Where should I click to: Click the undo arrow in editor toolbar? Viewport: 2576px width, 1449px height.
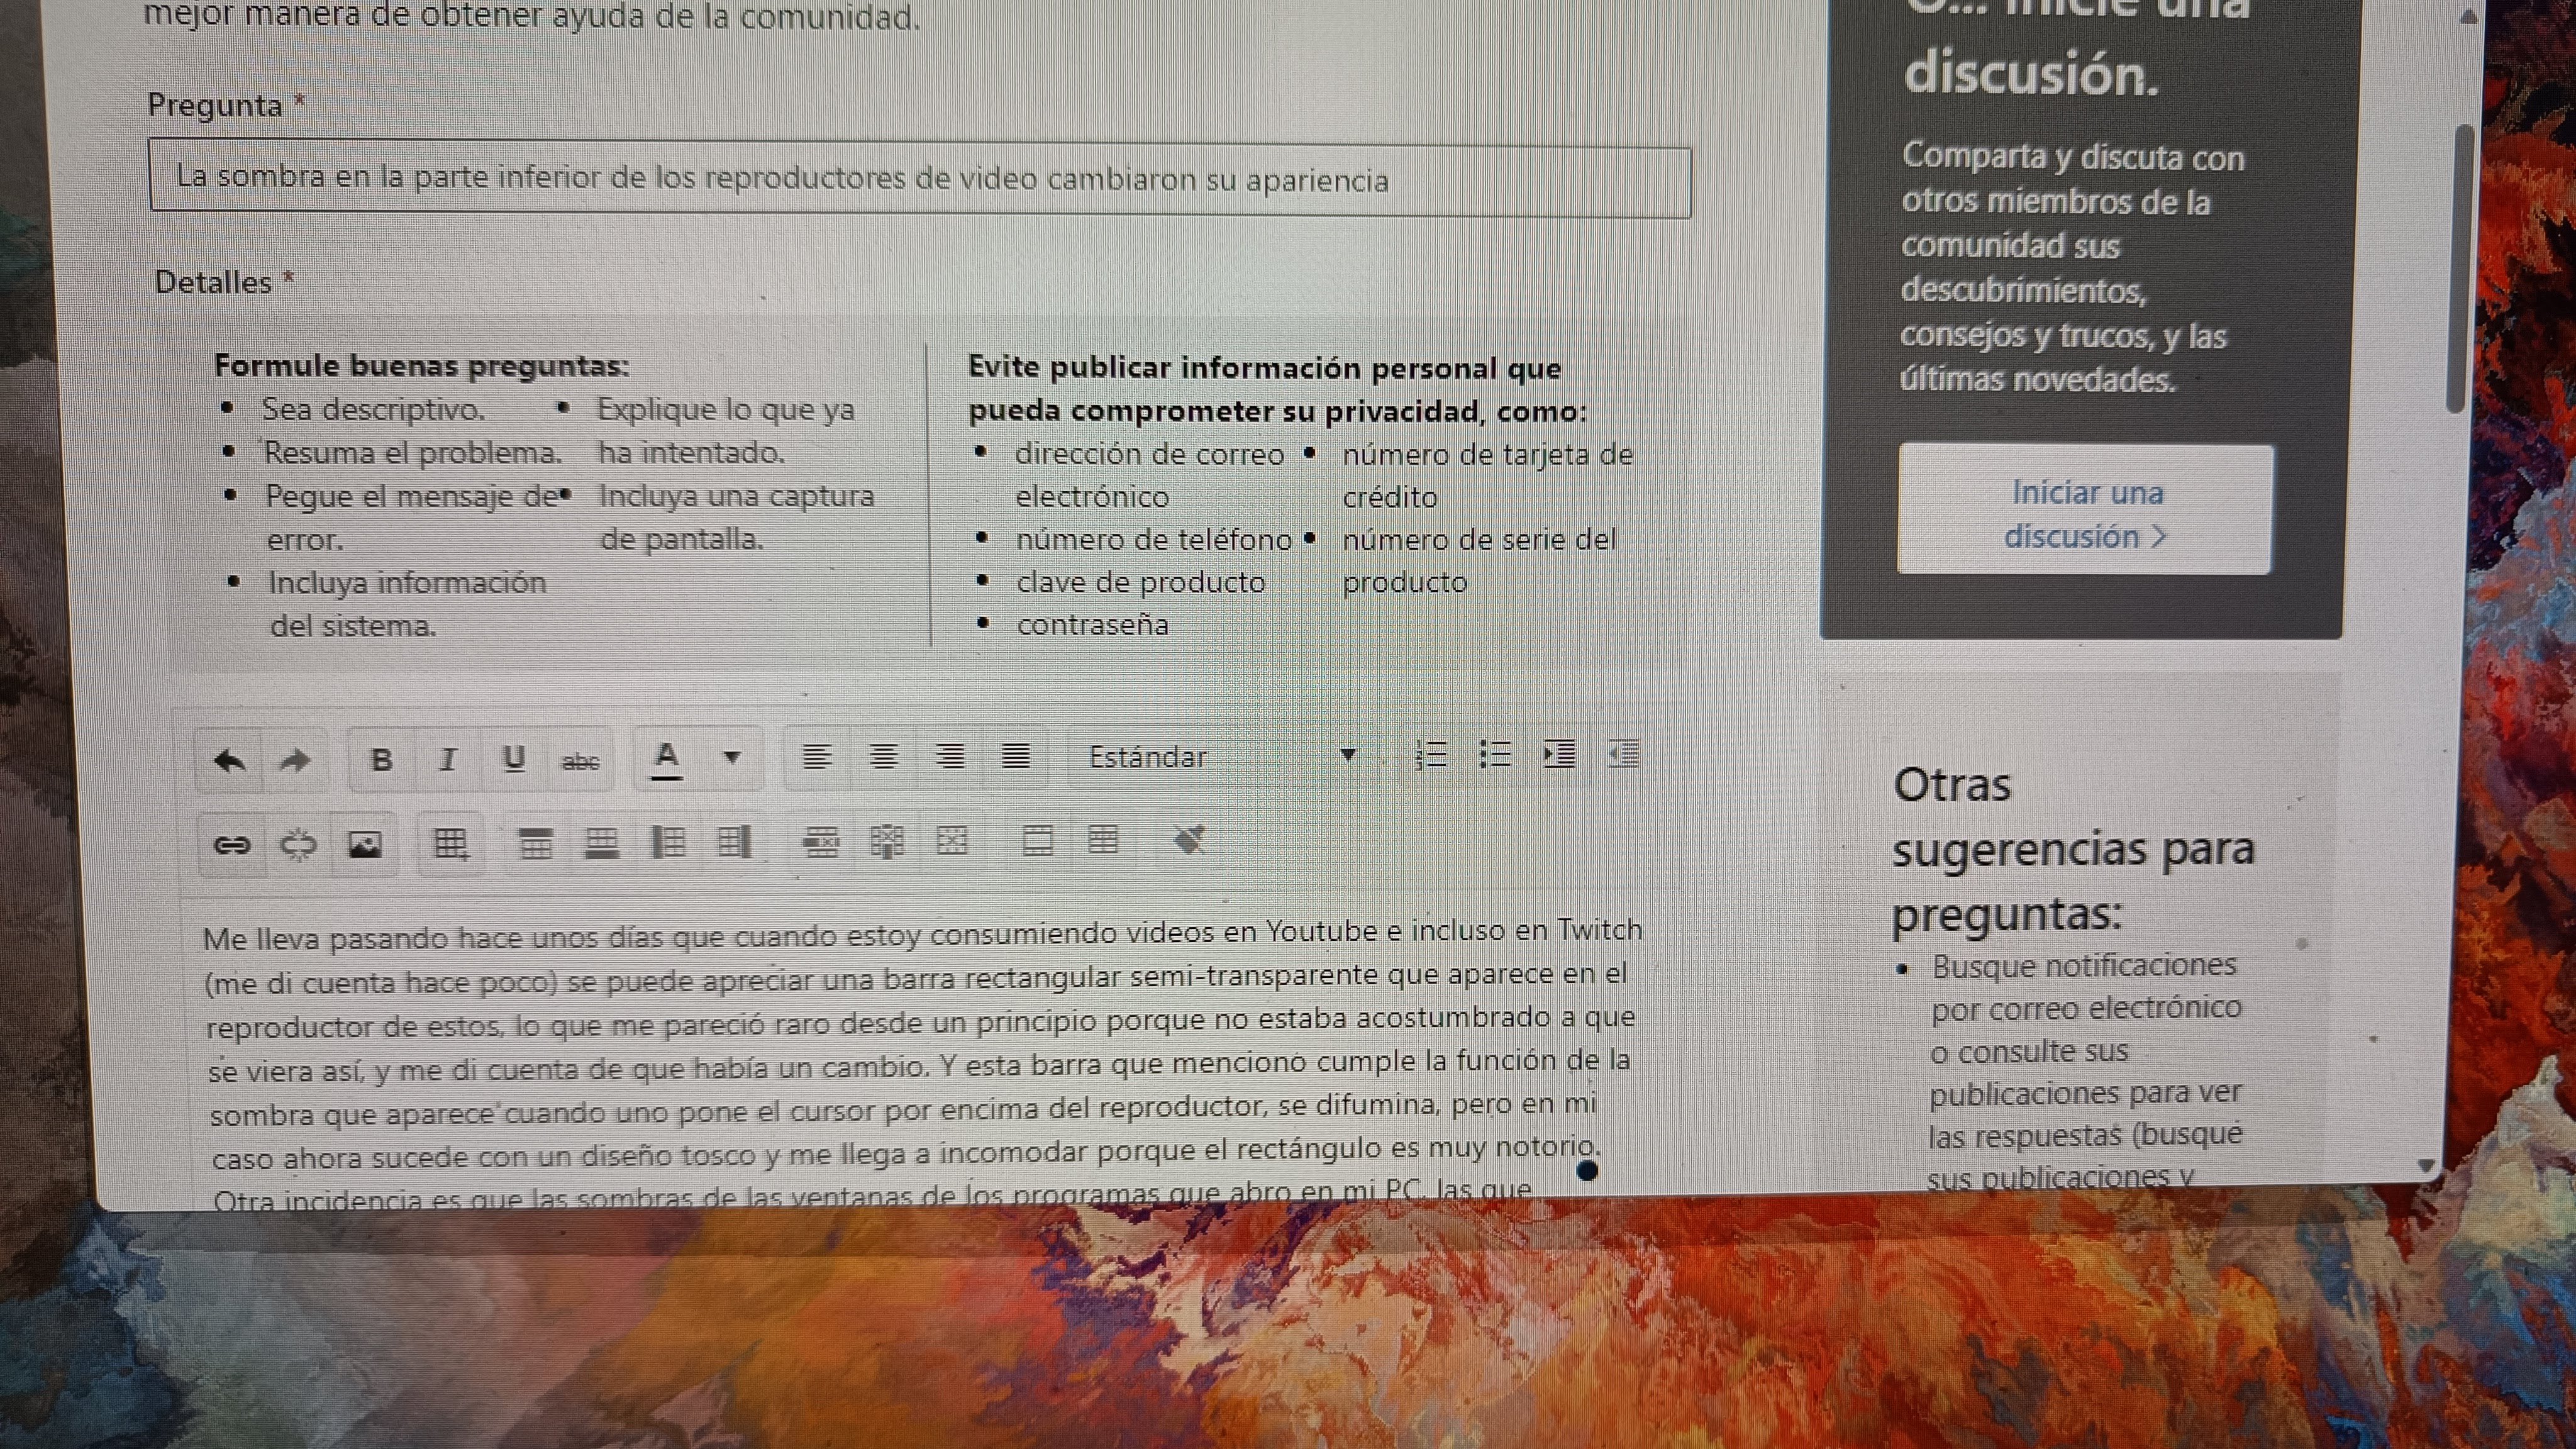point(230,760)
